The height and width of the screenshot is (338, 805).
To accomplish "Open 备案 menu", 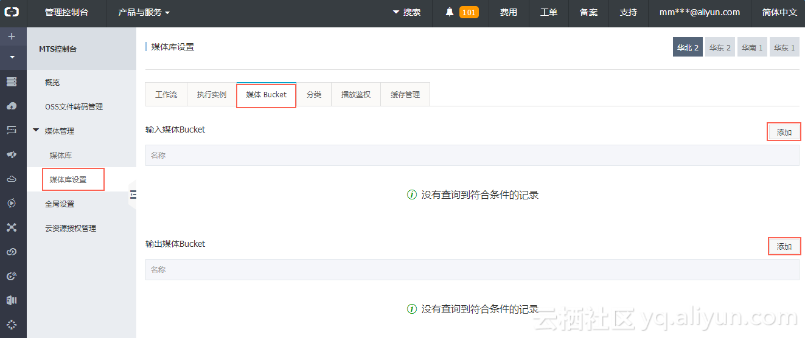I will 589,12.
